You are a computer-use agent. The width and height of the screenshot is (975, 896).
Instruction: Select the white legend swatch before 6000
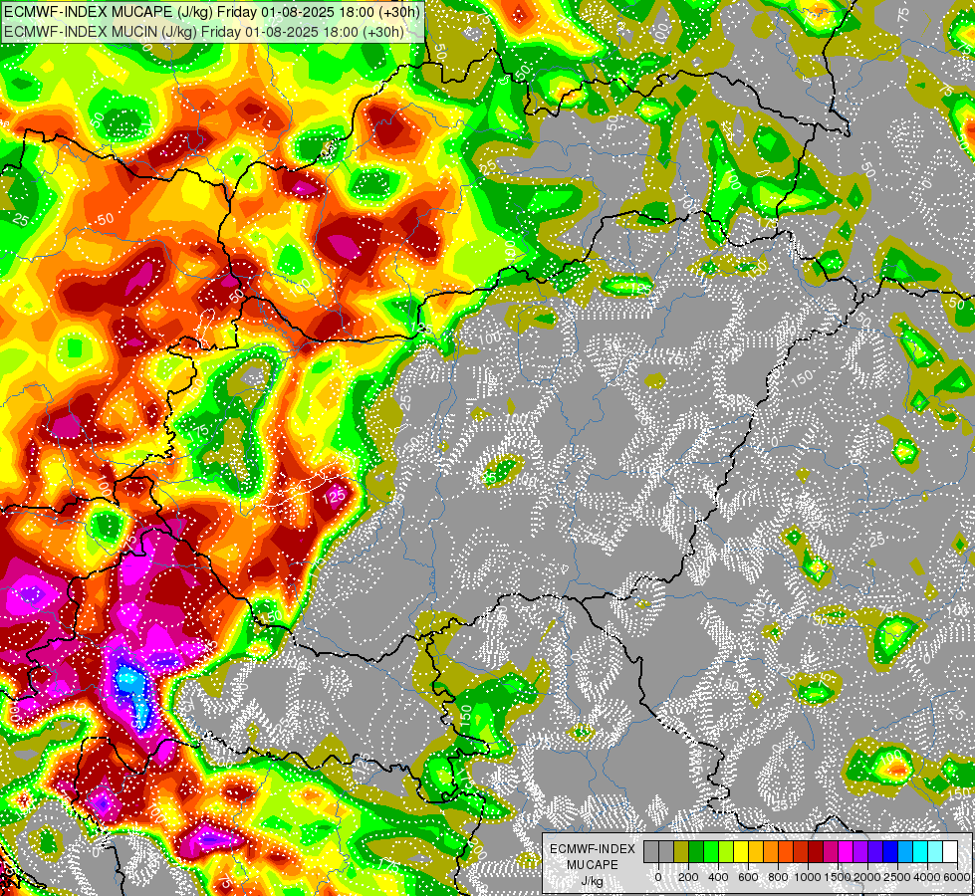(951, 851)
